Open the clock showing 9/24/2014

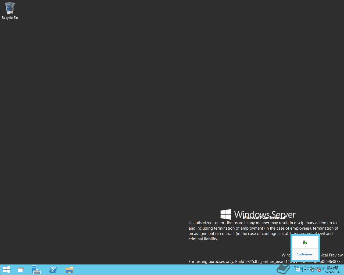coord(332,270)
